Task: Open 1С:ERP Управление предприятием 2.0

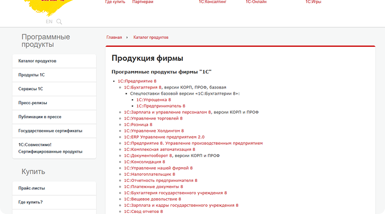Action: (x=164, y=137)
